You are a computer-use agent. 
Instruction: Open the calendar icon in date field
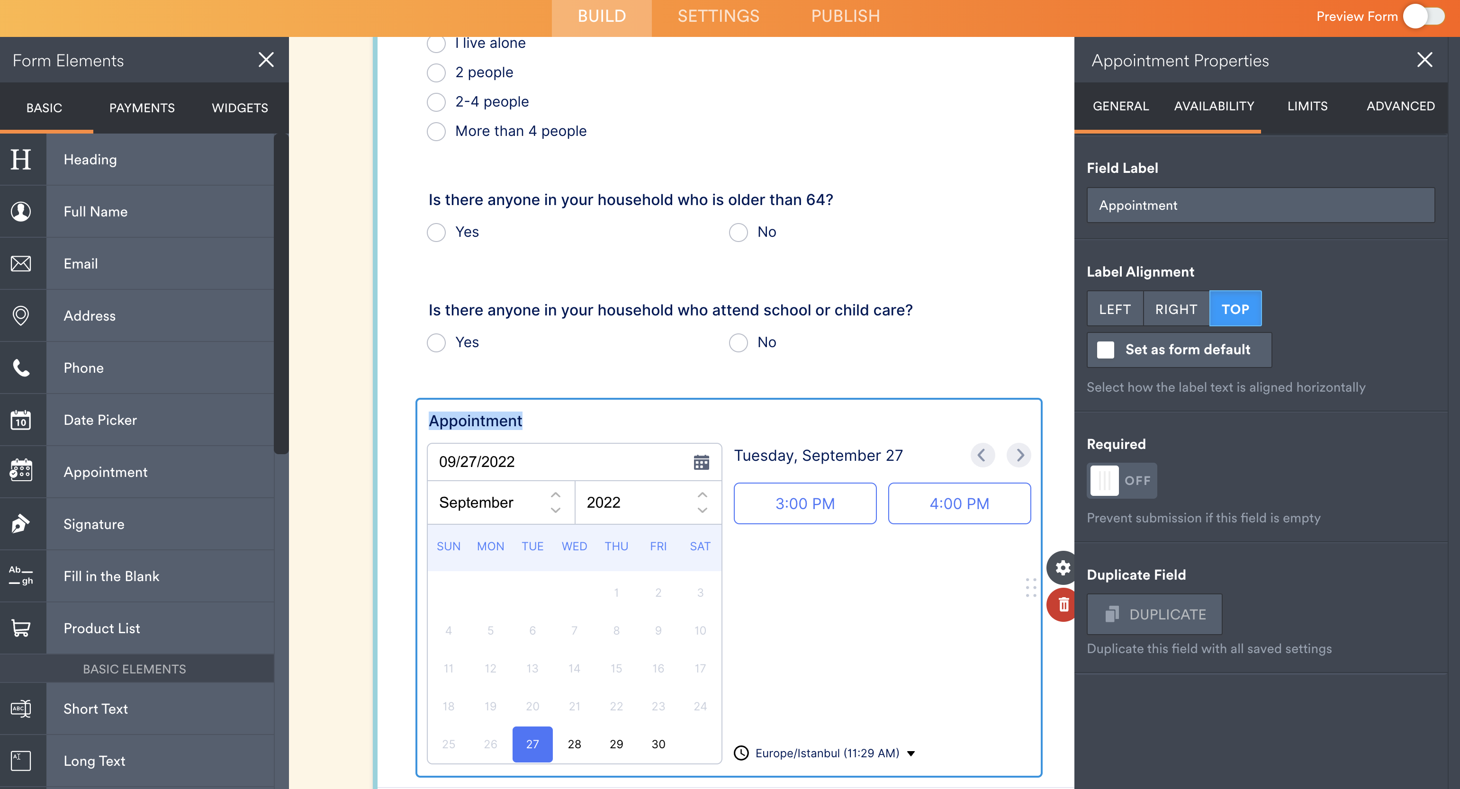[701, 462]
